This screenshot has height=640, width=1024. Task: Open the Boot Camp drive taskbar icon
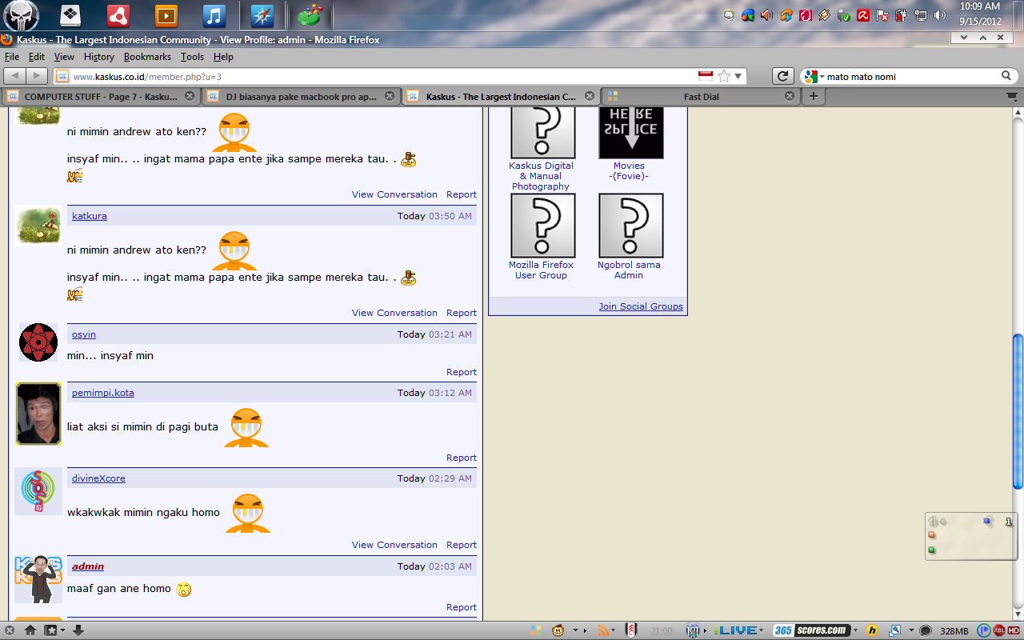coord(70,14)
